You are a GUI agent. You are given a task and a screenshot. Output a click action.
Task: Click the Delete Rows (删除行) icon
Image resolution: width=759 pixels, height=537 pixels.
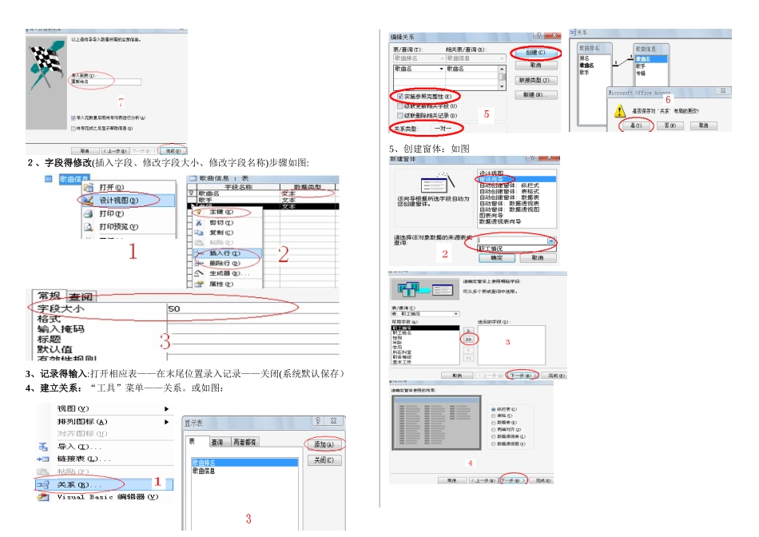[x=199, y=264]
